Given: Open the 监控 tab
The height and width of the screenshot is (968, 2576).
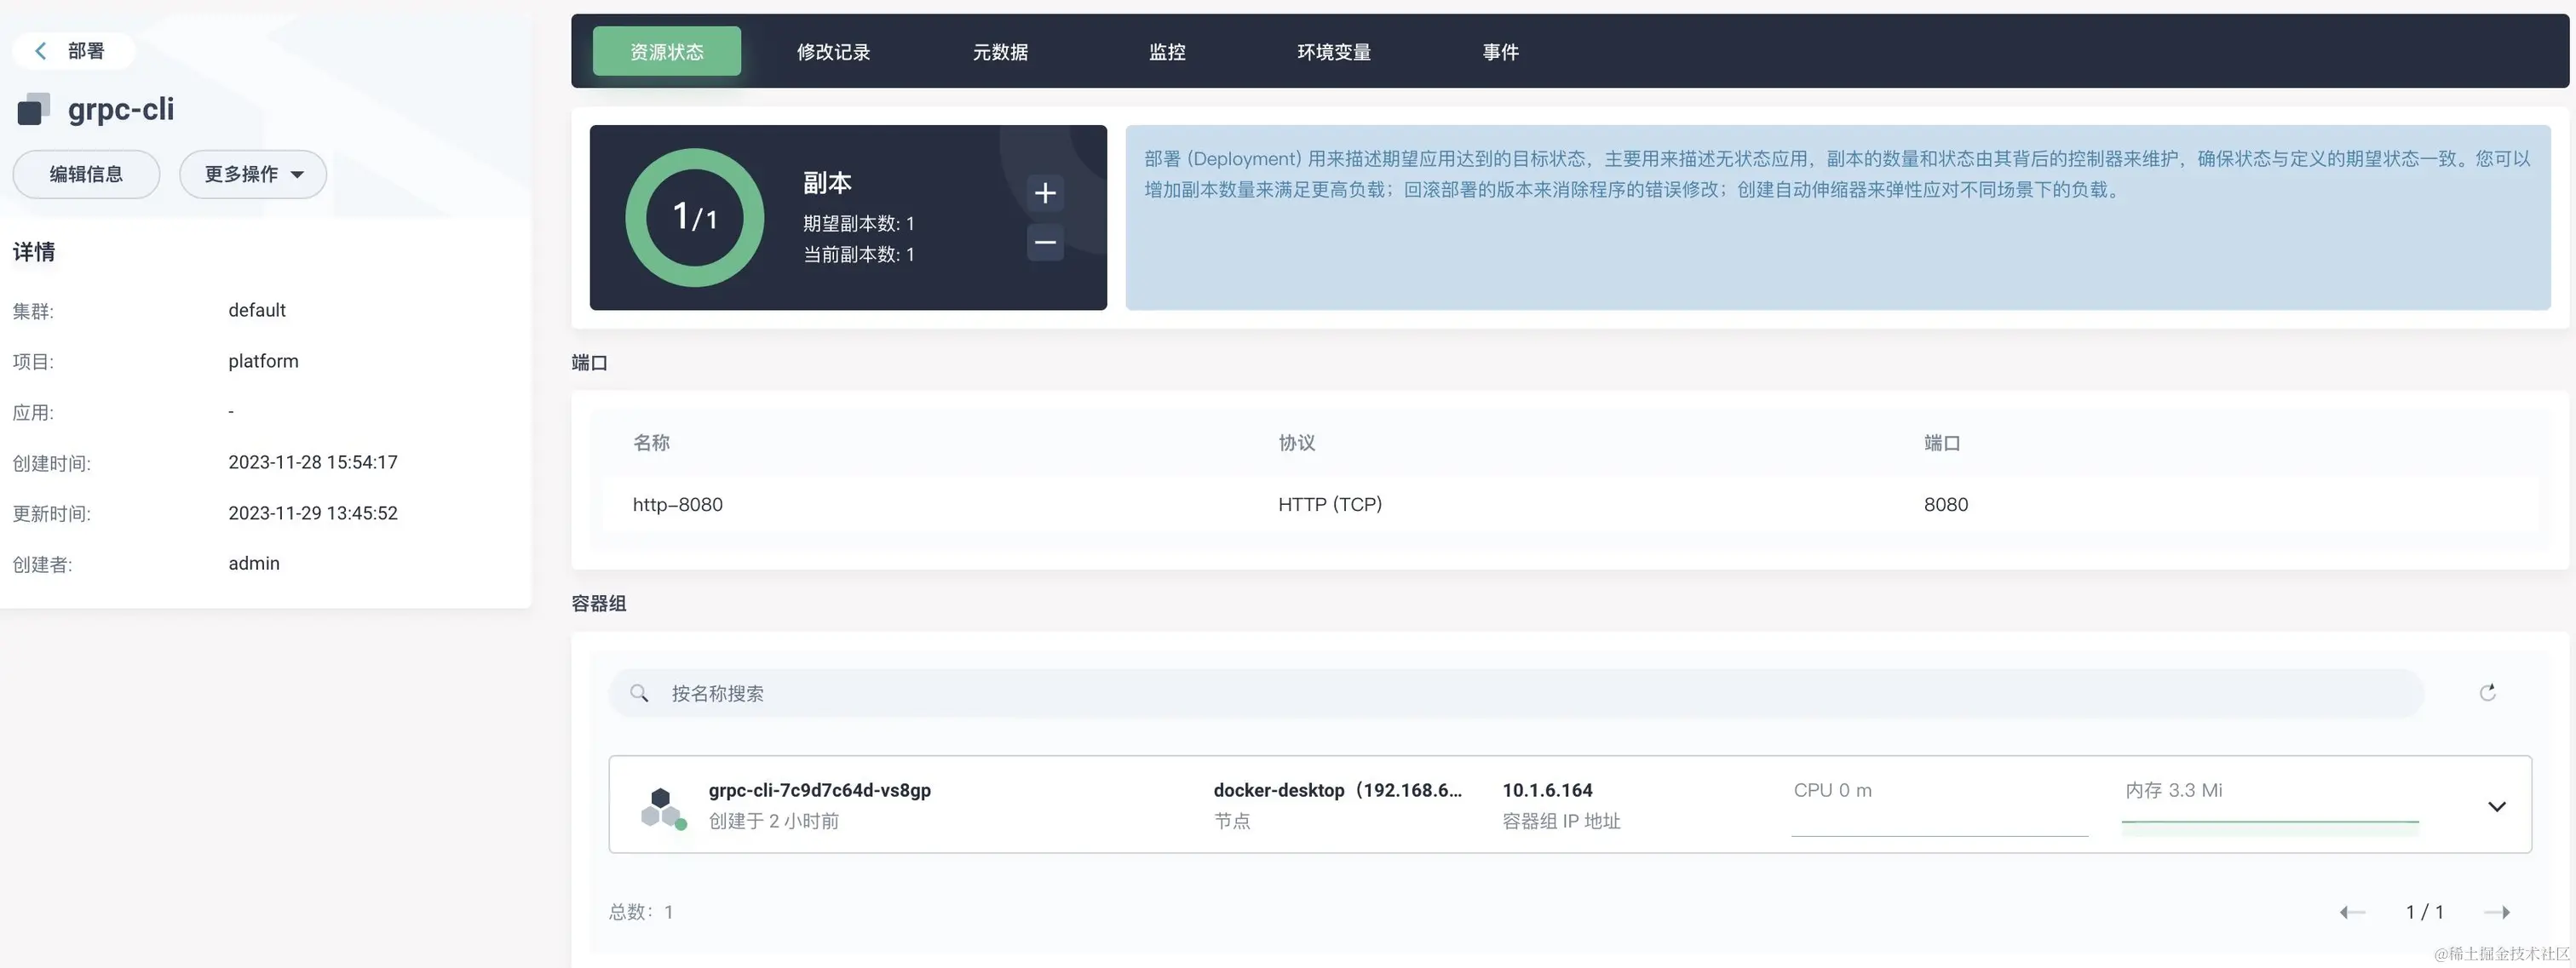Looking at the screenshot, I should point(1167,52).
